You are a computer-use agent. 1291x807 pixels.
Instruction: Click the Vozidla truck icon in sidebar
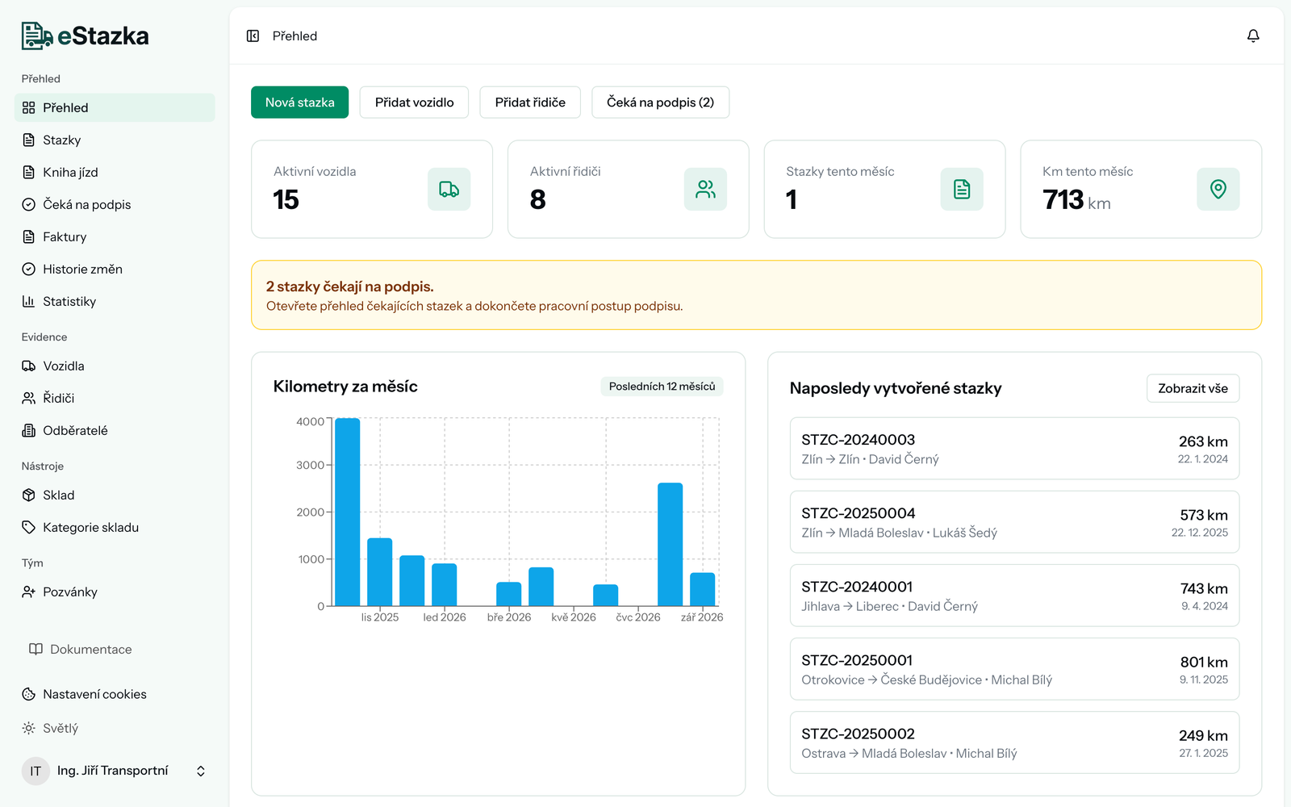click(x=28, y=366)
